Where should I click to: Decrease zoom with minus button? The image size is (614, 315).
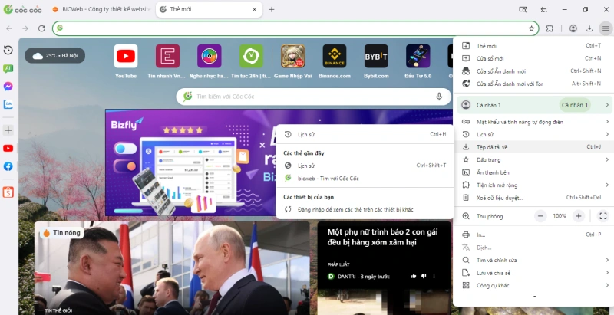pyautogui.click(x=541, y=216)
